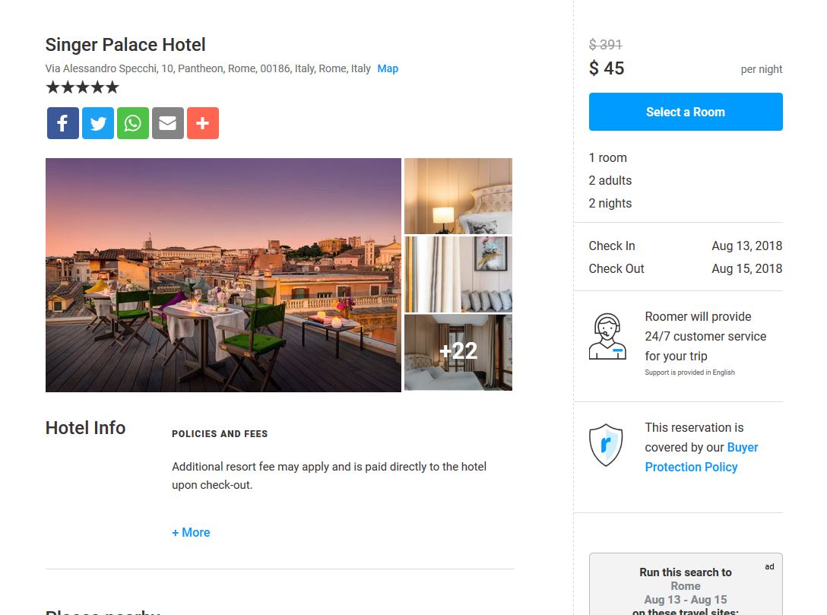The height and width of the screenshot is (615, 827).
Task: Click the customer service agent icon
Action: click(x=607, y=337)
